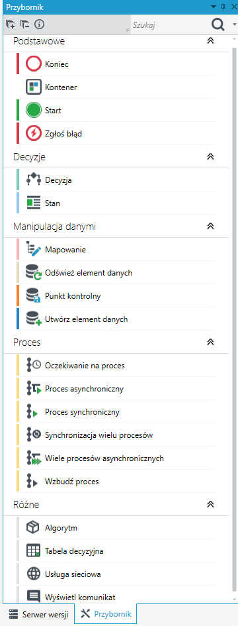
Task: Click in the Szukaj search field
Action: (x=170, y=25)
